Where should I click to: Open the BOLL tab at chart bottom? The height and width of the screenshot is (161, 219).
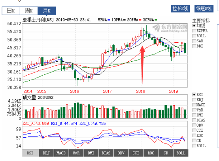tap(181, 153)
